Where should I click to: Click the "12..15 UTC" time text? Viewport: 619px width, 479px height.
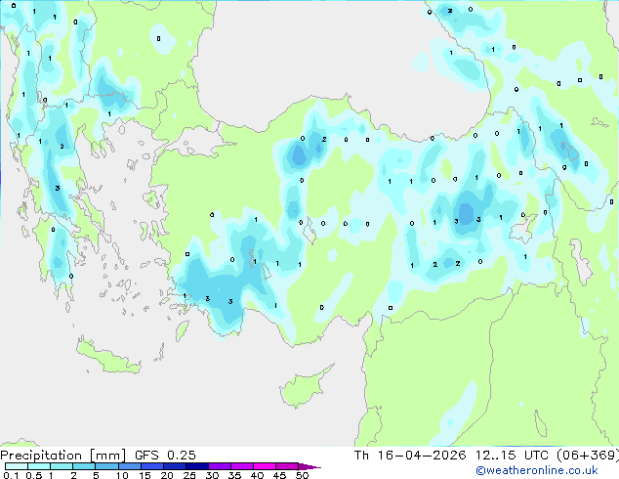[x=512, y=456]
